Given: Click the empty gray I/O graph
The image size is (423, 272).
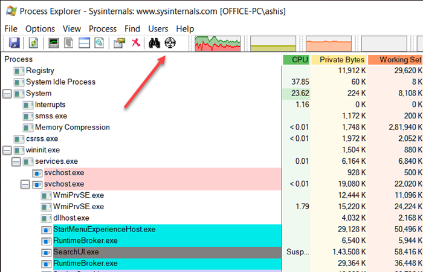Looking at the screenshot, I should coord(384,44).
